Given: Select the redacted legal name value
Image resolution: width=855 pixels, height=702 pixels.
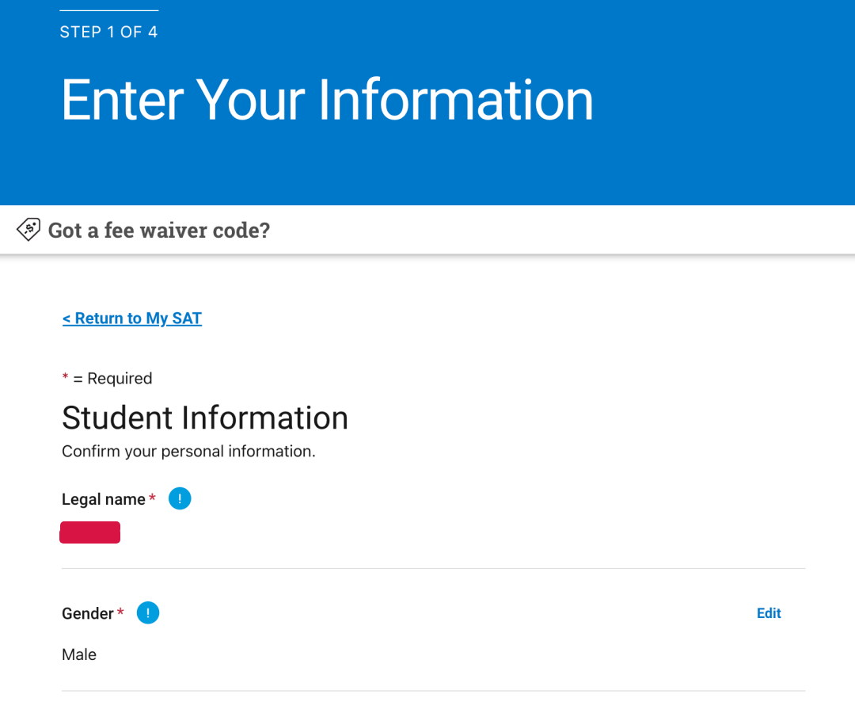Looking at the screenshot, I should 90,532.
